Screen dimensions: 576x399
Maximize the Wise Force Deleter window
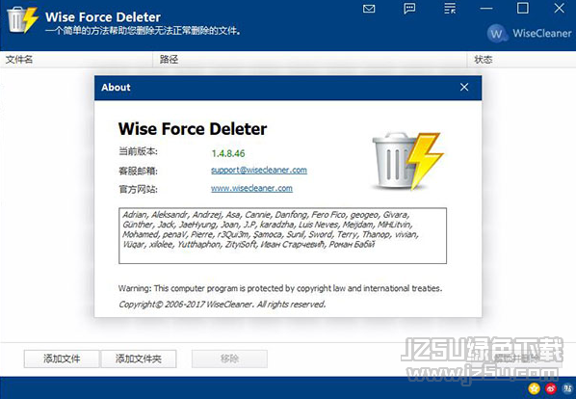point(523,9)
